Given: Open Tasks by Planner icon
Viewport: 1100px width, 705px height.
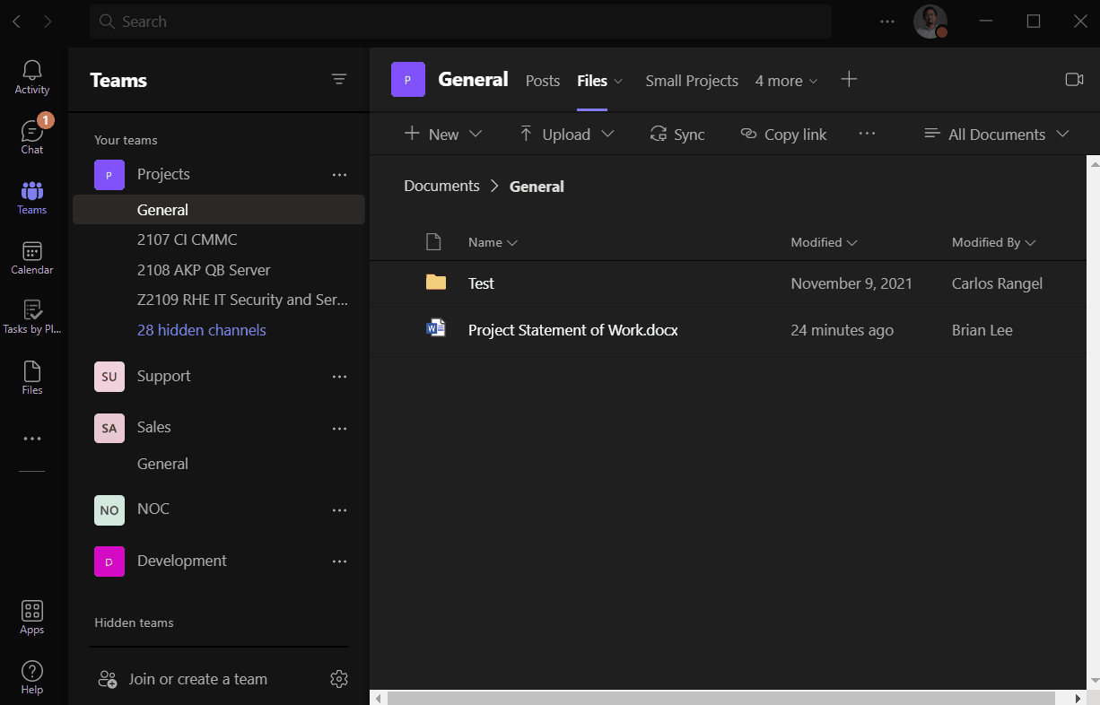Looking at the screenshot, I should [x=32, y=318].
